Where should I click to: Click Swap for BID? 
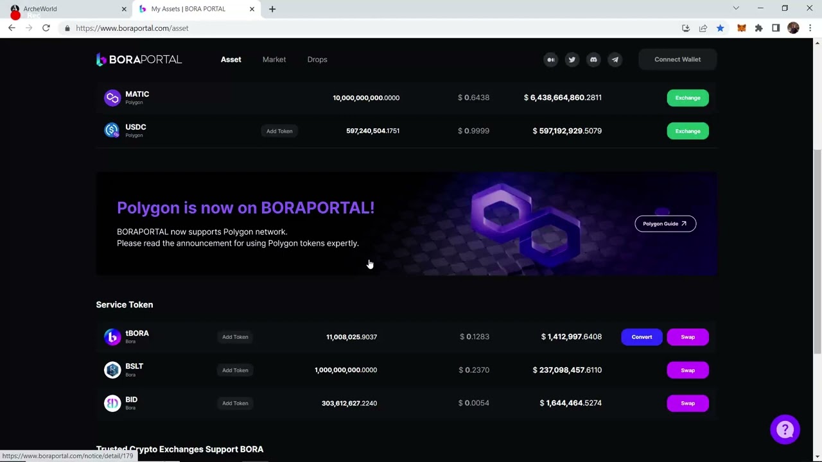pos(688,403)
